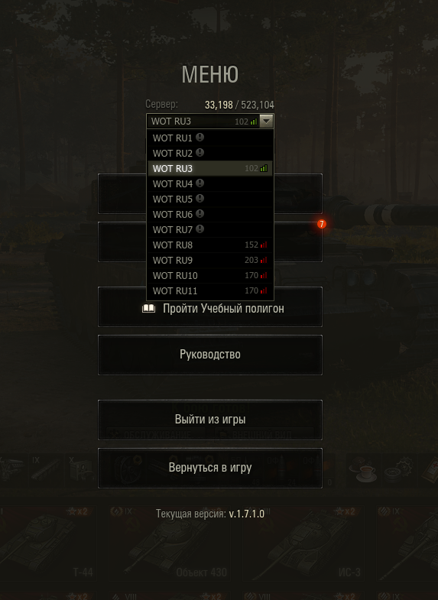Viewport: 438px width, 600px height.
Task: Click Выйти из игры to quit
Action: tap(210, 420)
